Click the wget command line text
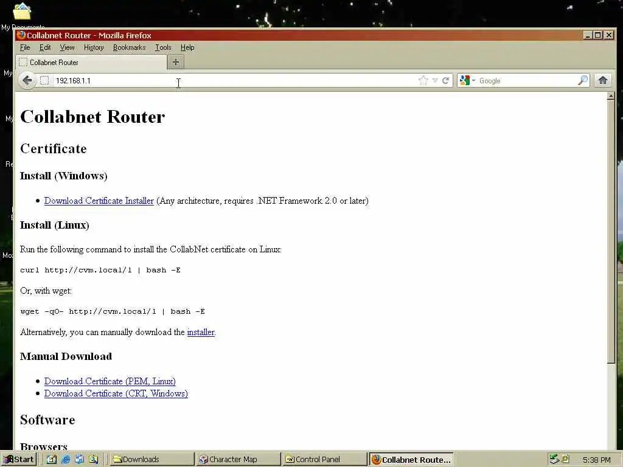This screenshot has height=467, width=623. (113, 311)
